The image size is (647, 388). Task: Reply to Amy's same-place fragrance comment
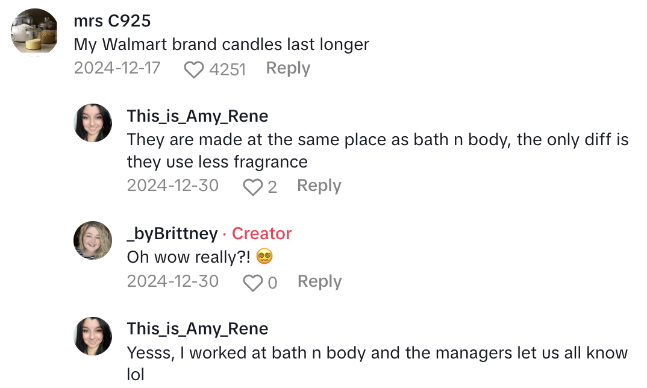click(319, 186)
